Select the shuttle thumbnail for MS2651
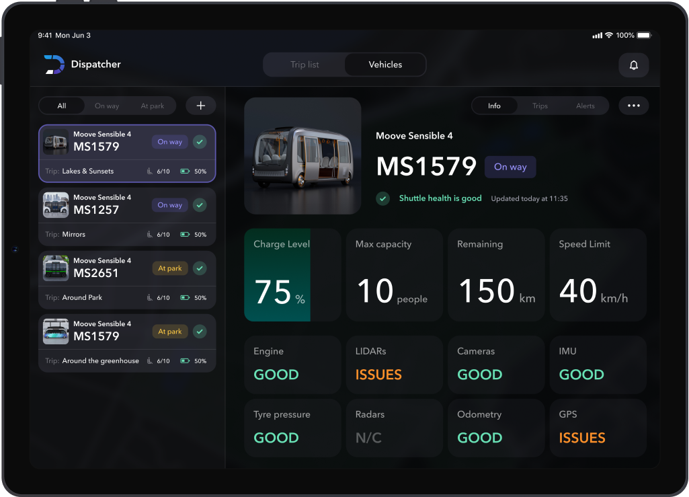689x497 pixels. point(55,268)
